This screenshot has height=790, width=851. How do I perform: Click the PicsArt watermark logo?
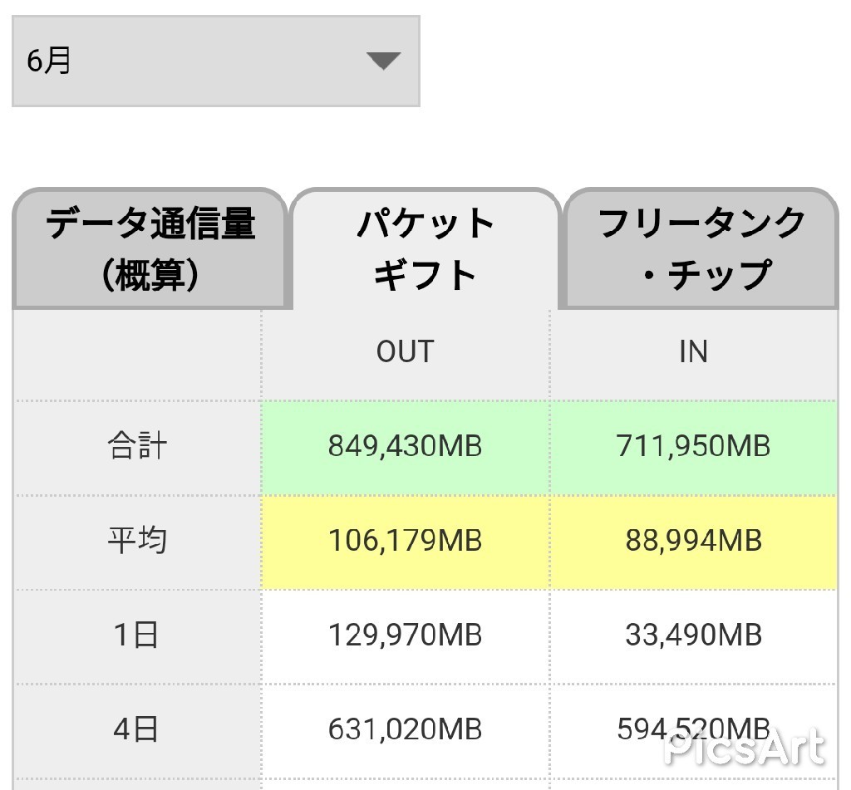[x=745, y=748]
